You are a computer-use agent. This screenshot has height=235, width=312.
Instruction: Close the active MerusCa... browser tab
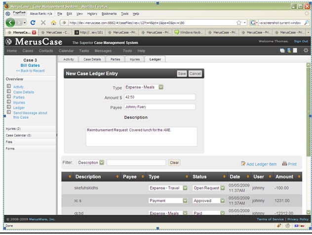tap(34, 32)
